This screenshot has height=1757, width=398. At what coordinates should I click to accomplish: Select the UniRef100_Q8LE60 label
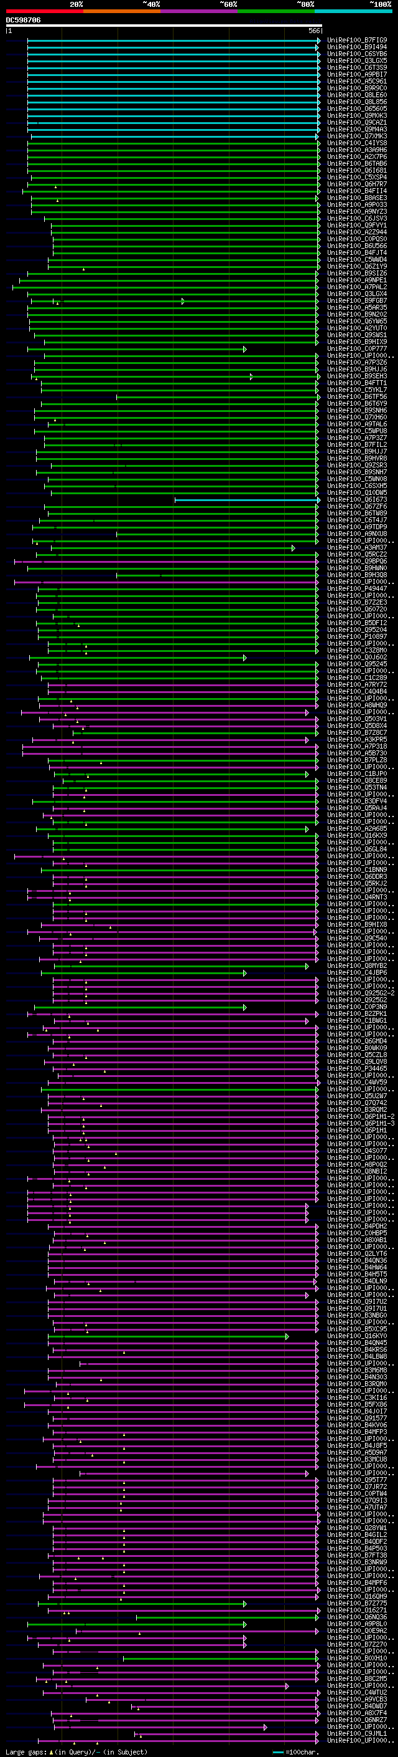point(357,95)
